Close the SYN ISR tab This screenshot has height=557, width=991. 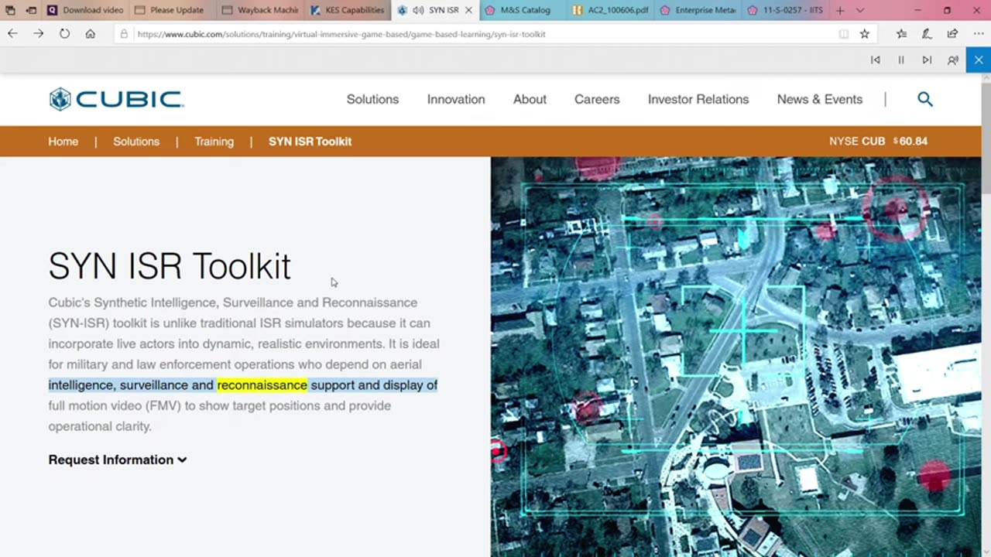tap(468, 10)
